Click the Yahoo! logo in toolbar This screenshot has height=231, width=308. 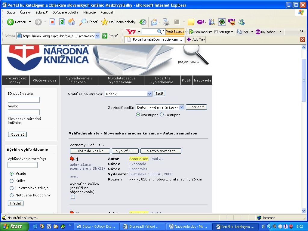131,32
